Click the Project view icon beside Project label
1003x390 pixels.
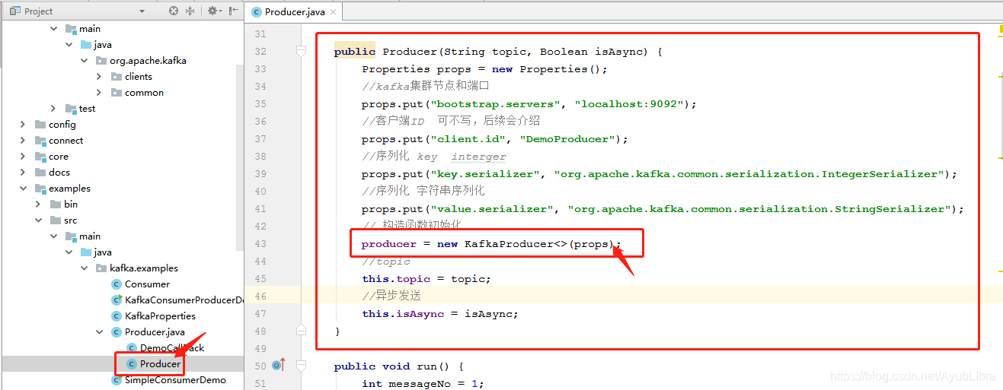click(x=16, y=11)
